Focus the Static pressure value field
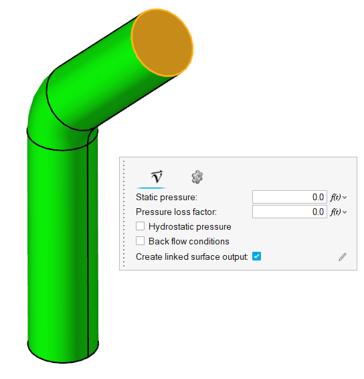This screenshot has width=364, height=379. point(290,197)
